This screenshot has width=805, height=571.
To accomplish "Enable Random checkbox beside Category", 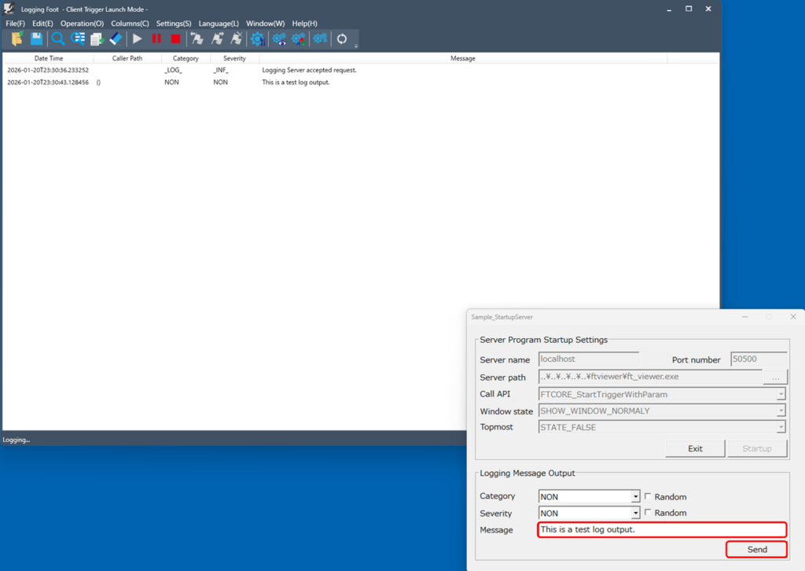I will tap(648, 496).
